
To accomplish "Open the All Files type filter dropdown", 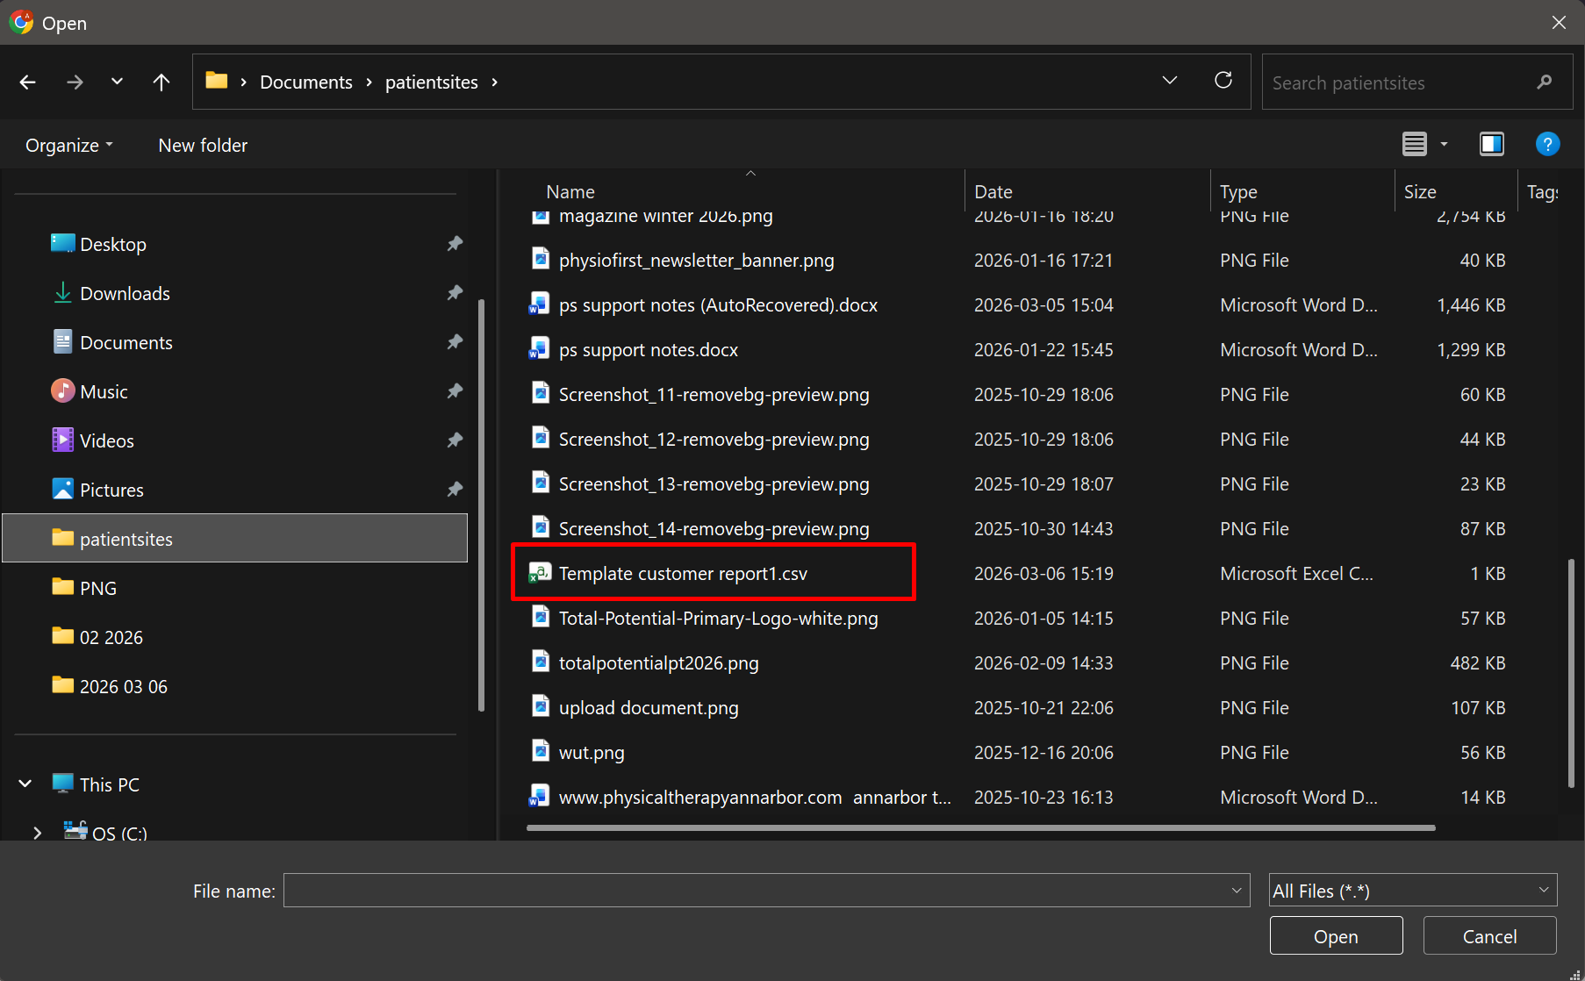I will 1413,891.
